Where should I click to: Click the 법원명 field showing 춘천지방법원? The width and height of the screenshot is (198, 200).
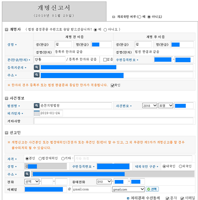(x=76, y=105)
